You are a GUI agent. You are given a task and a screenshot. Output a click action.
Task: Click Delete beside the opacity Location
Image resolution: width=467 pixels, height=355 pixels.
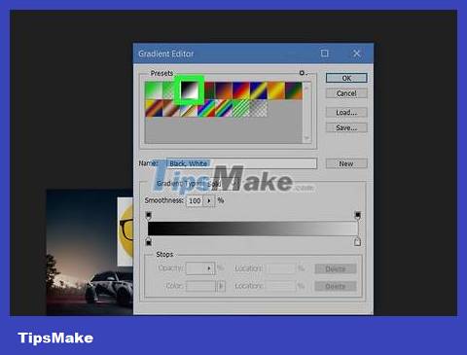[x=336, y=268]
